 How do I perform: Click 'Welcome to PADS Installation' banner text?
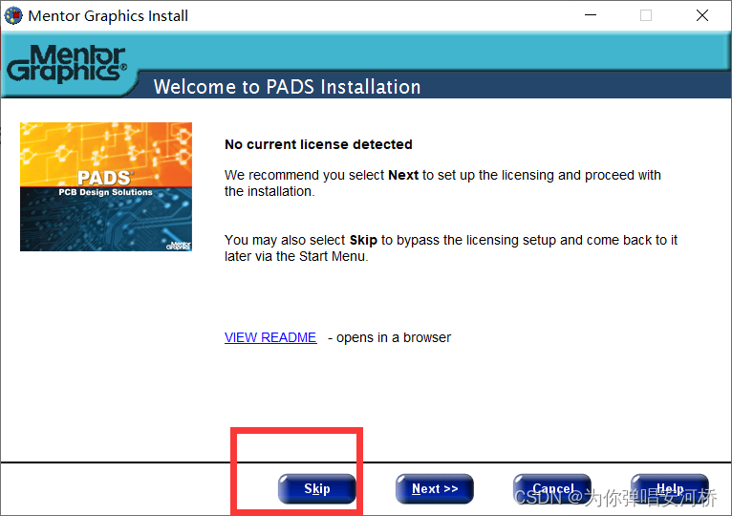pyautogui.click(x=287, y=87)
